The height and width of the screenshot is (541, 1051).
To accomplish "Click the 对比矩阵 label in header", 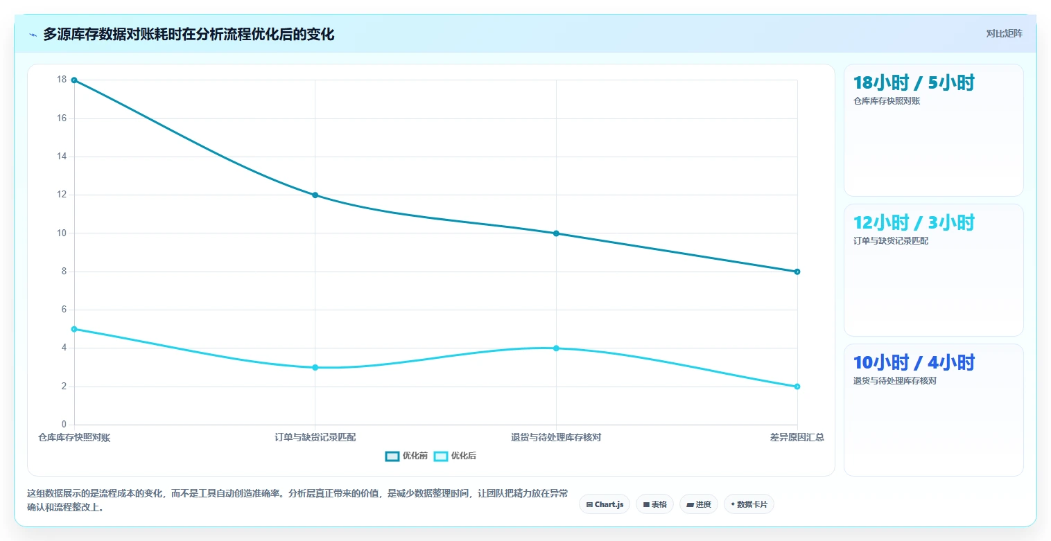I will pos(1004,33).
